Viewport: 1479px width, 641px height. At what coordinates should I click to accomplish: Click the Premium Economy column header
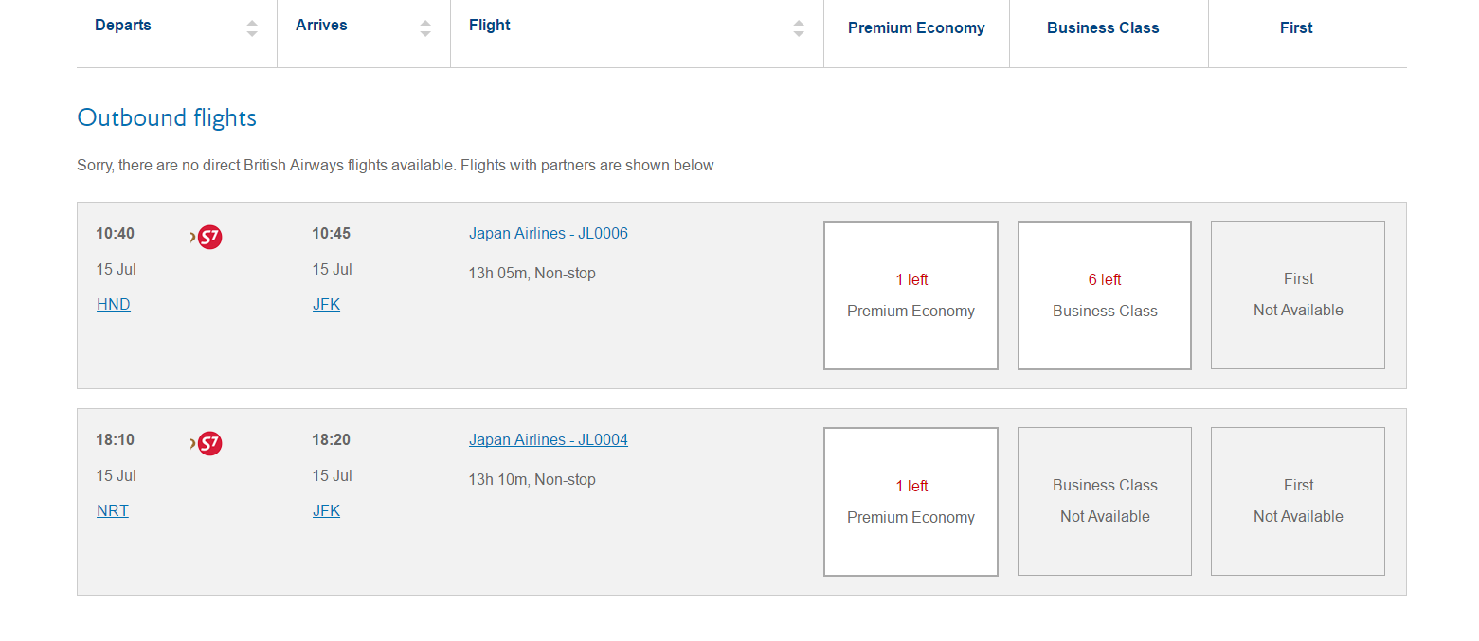[x=916, y=28]
